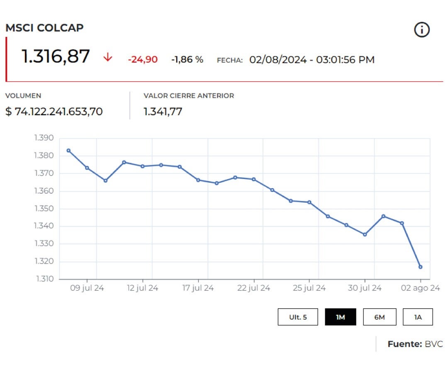Switch to the 1A time range
The height and width of the screenshot is (373, 448).
pos(418,317)
